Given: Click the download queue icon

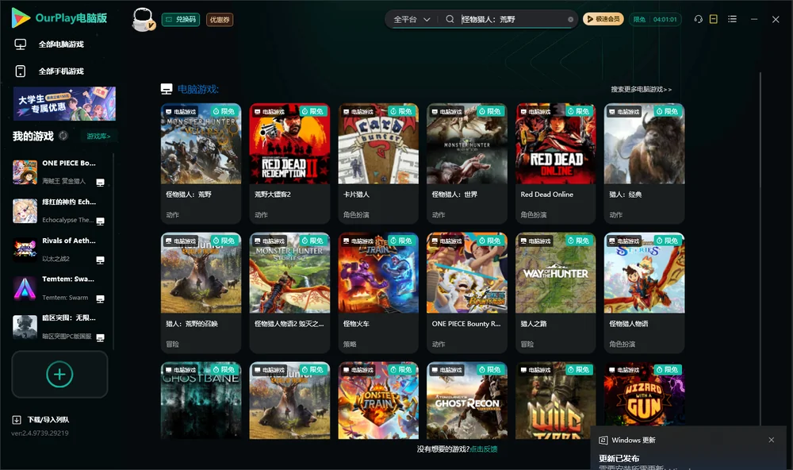Looking at the screenshot, I should tap(17, 420).
